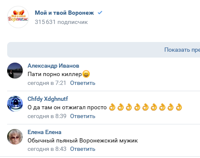This screenshot has width=200, height=158.
Task: Open Елена Елена profile name link
Action: (x=44, y=132)
